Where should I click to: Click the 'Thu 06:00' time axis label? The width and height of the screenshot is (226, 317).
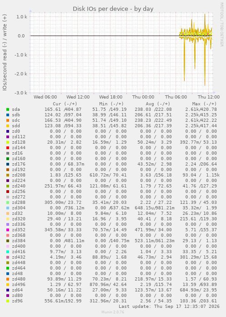click(176, 97)
